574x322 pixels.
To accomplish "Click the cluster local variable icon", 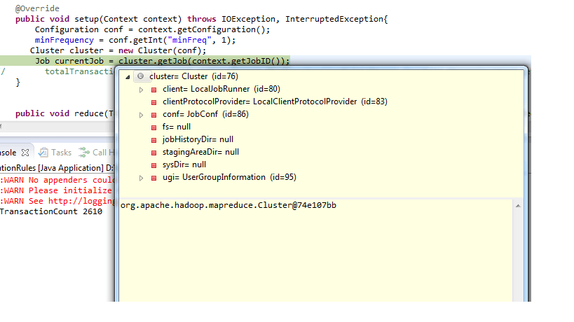I will point(140,76).
